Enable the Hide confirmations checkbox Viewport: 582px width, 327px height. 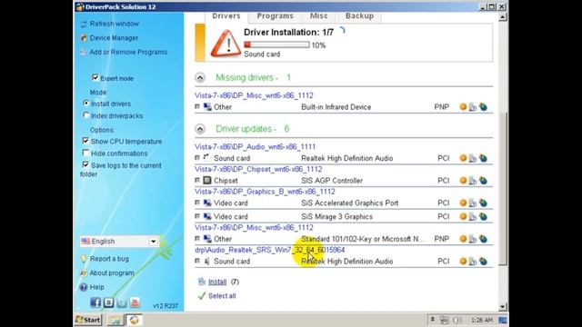(85, 153)
